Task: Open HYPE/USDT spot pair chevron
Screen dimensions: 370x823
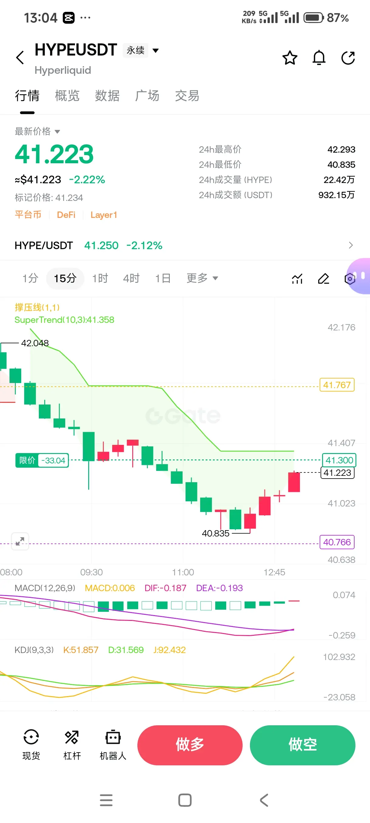Action: pos(351,245)
